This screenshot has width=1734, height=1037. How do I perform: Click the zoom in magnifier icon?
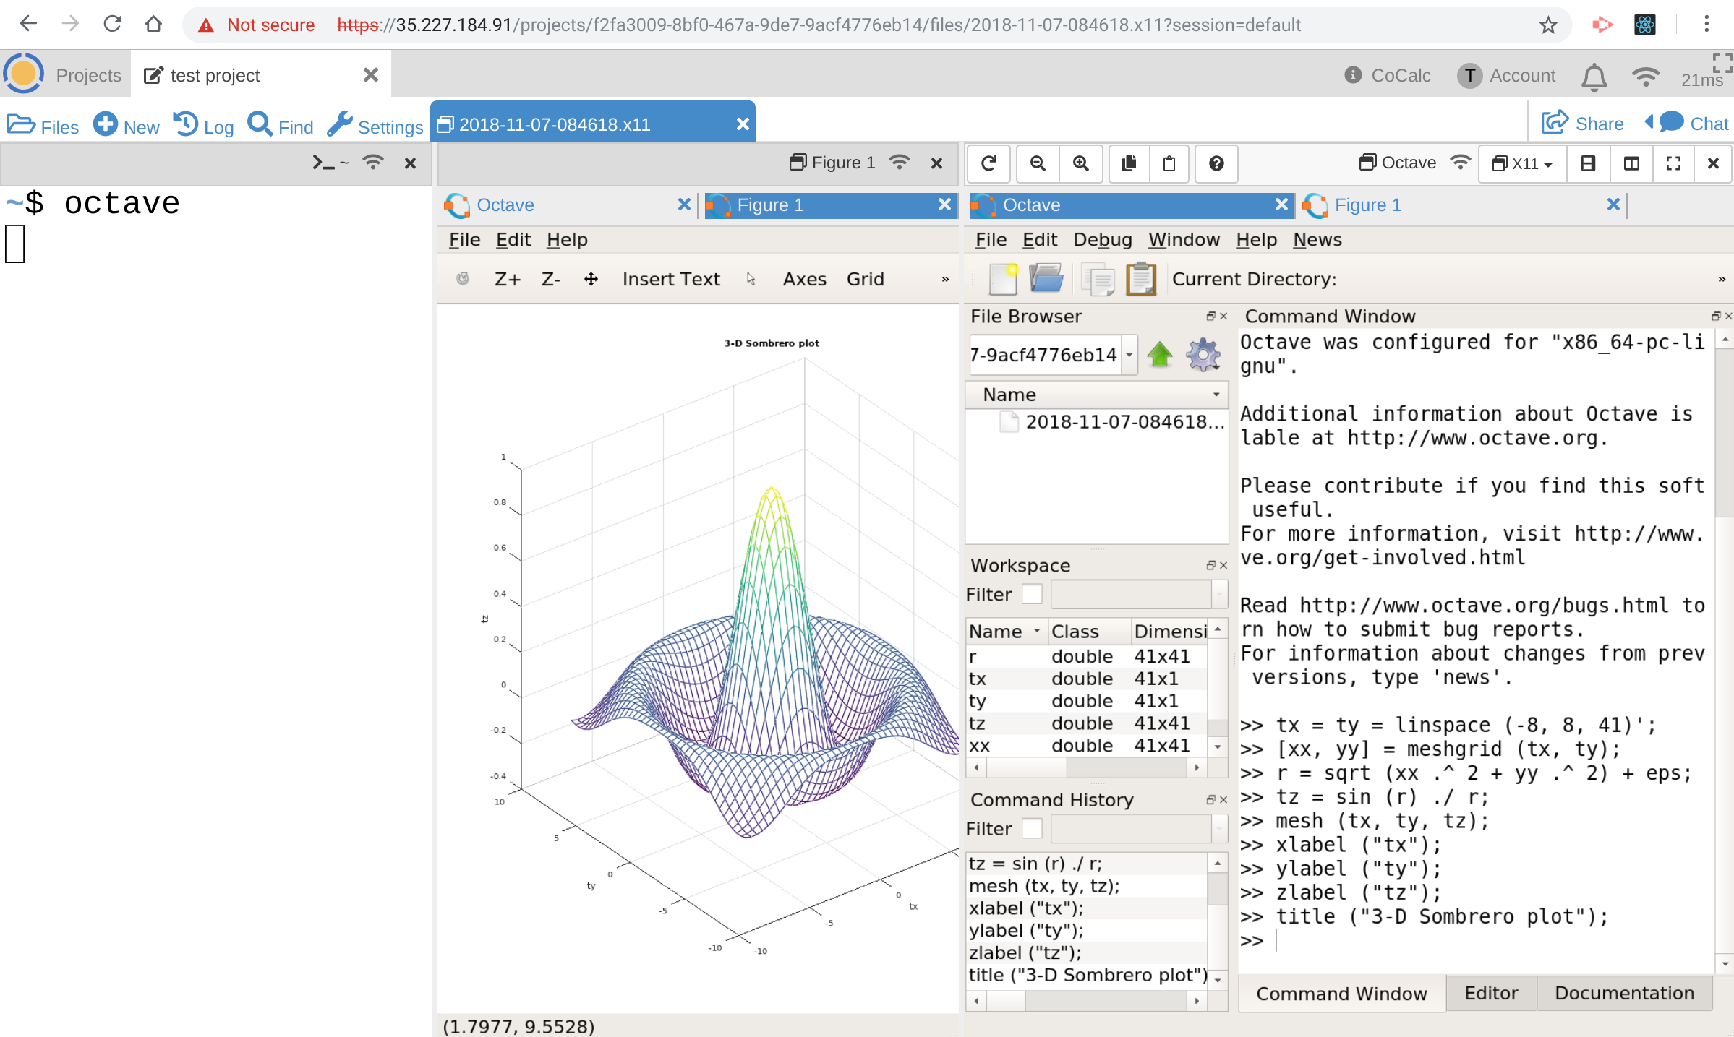(x=1080, y=163)
